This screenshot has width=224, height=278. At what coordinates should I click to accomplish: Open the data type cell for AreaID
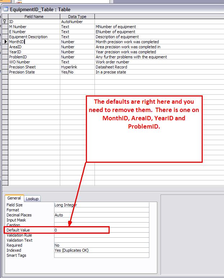[x=77, y=47]
